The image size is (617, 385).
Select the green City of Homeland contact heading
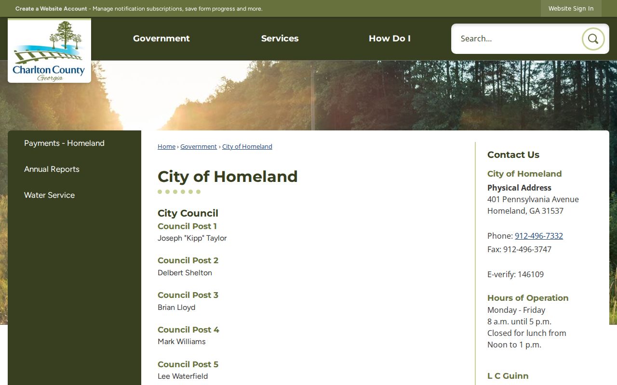[x=524, y=174]
